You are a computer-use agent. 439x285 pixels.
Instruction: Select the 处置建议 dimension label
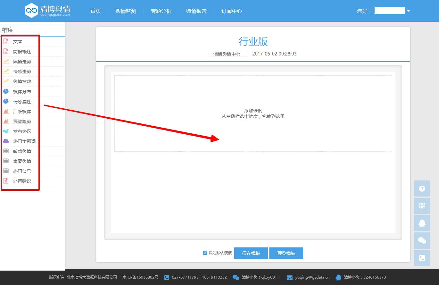point(22,181)
